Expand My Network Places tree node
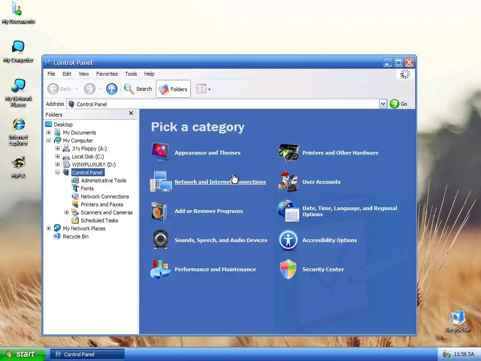Screen dimensions: 481x361 (48, 228)
